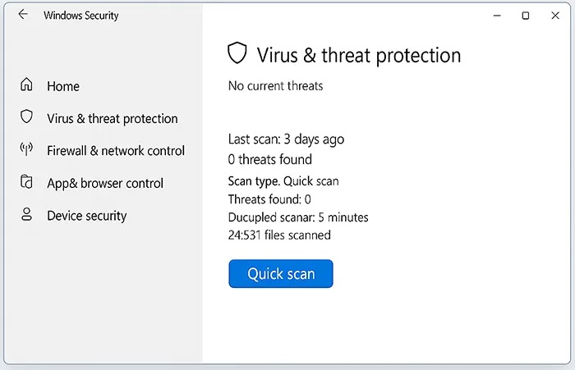The height and width of the screenshot is (370, 575).
Task: Open the Home menu label
Action: [63, 86]
